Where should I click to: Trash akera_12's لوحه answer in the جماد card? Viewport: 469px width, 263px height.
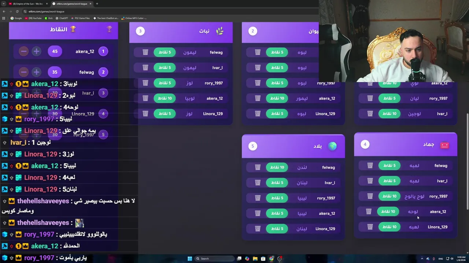pos(369,211)
